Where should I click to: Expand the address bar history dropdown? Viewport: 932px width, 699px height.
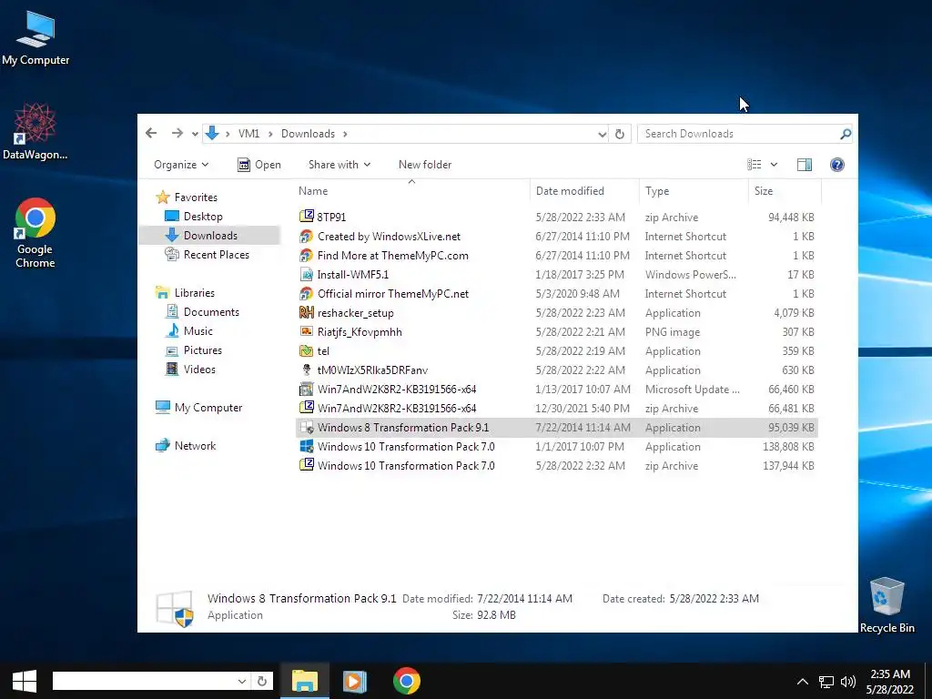click(603, 135)
